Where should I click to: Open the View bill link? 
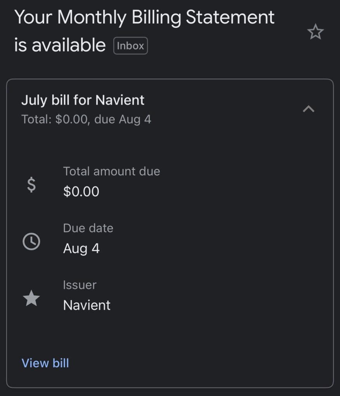[45, 363]
